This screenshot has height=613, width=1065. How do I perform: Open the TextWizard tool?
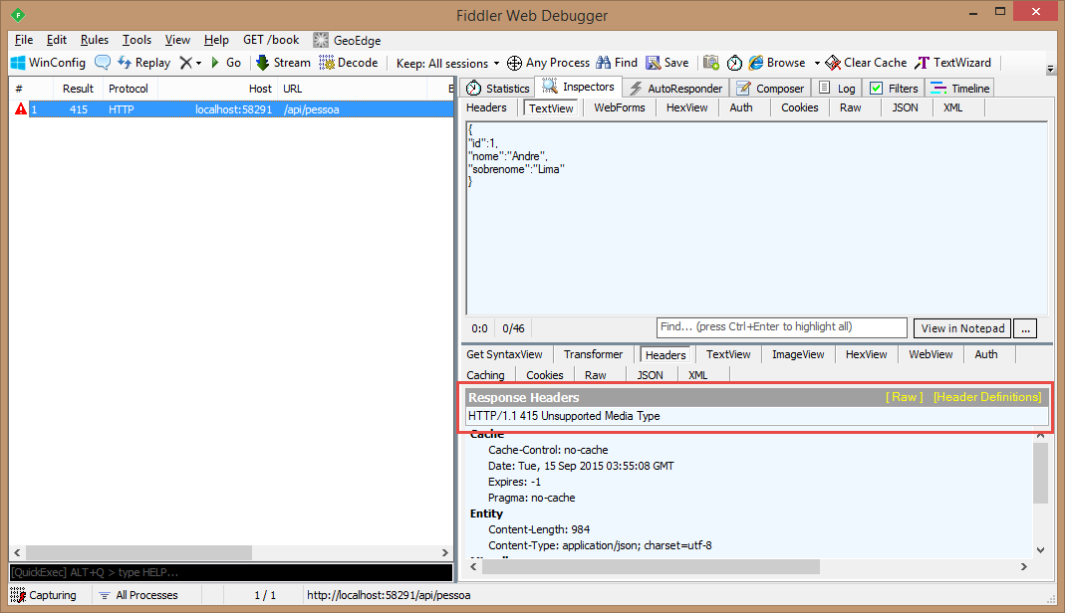[953, 63]
